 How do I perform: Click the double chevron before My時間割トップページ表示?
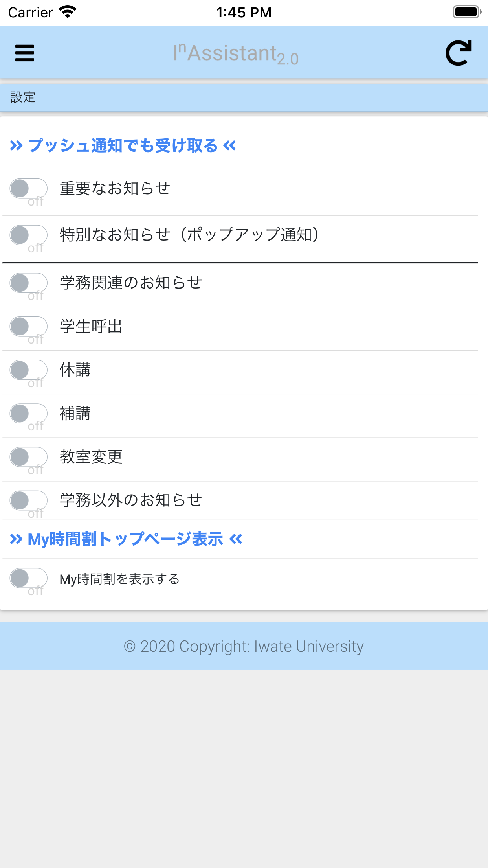[x=16, y=539]
